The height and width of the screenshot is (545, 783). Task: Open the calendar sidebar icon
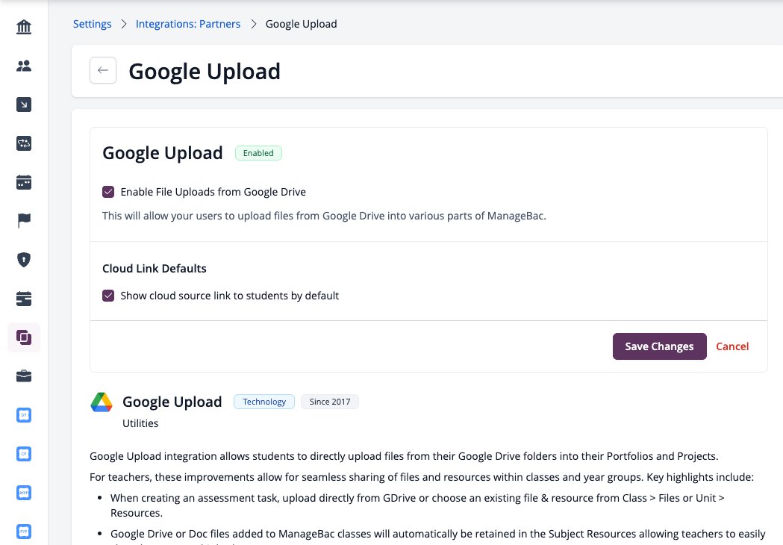click(23, 182)
